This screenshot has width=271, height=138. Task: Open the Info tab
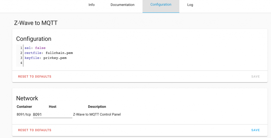[x=92, y=5]
